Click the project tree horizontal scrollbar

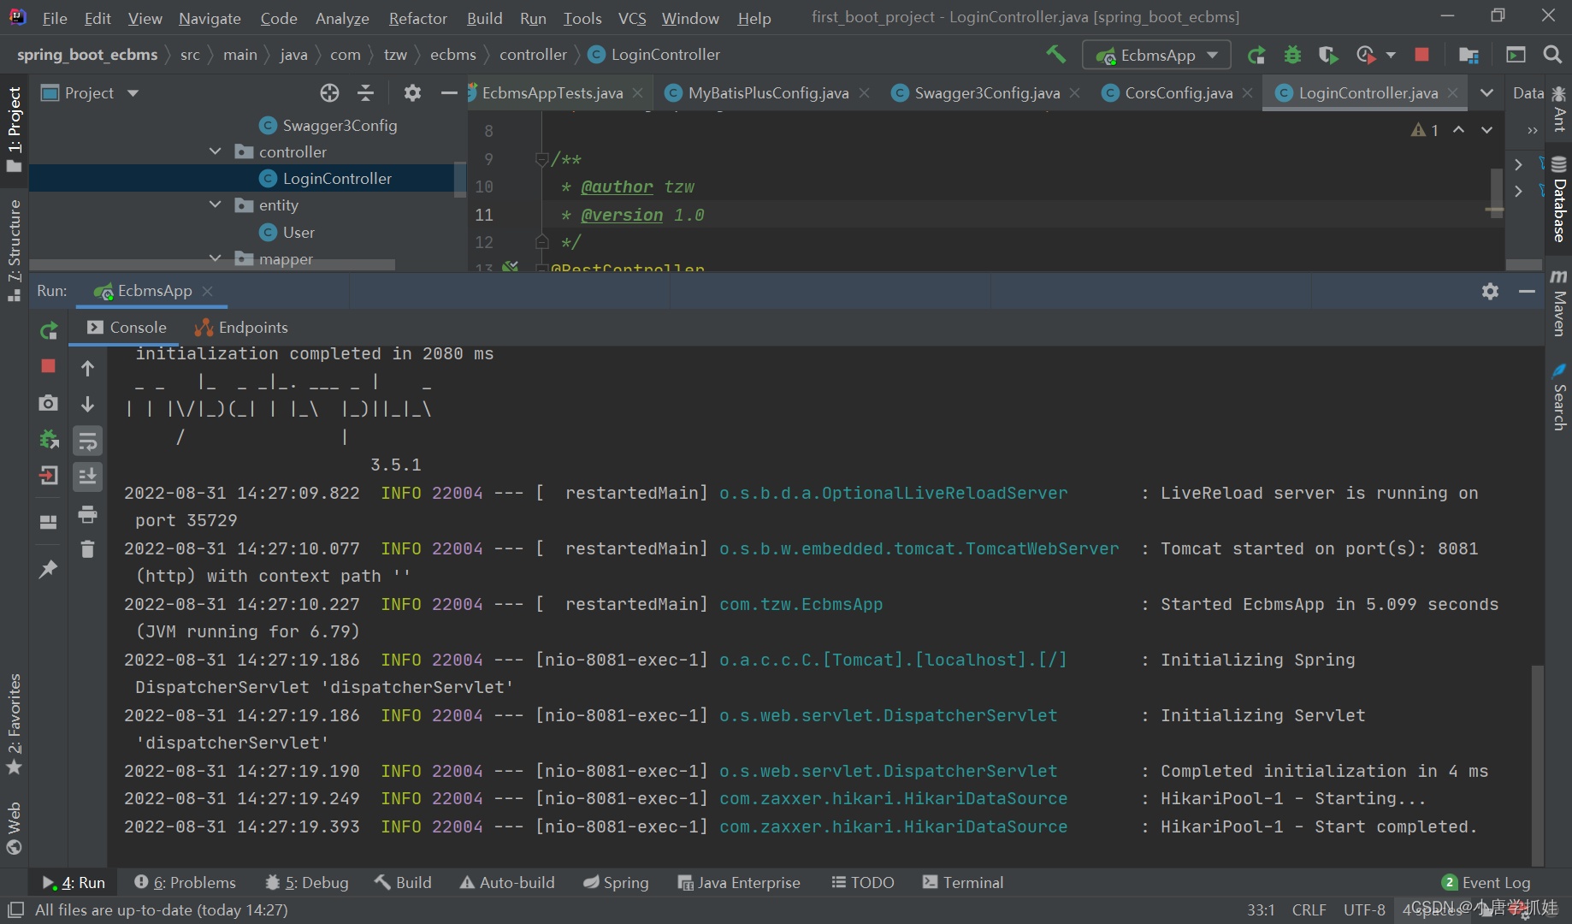click(214, 265)
